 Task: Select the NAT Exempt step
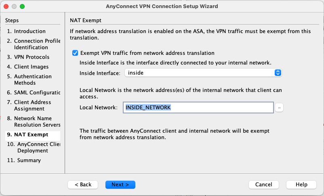coord(31,134)
